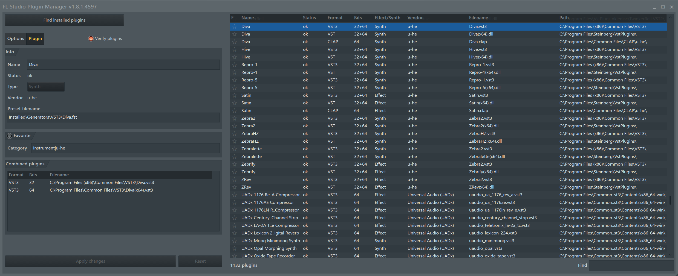Select the Plugin tab
678x276 pixels.
point(35,39)
